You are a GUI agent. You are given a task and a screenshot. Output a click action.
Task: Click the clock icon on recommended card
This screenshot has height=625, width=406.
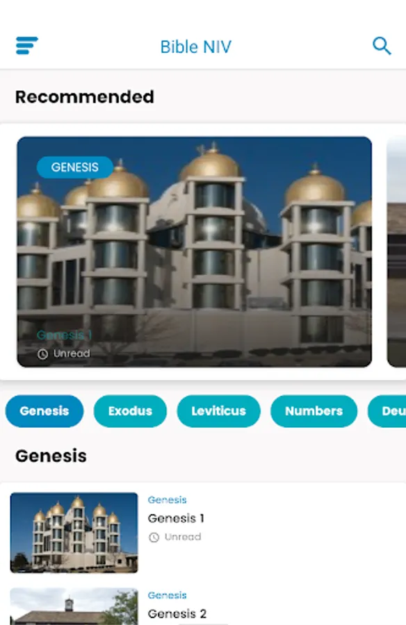[x=42, y=354]
